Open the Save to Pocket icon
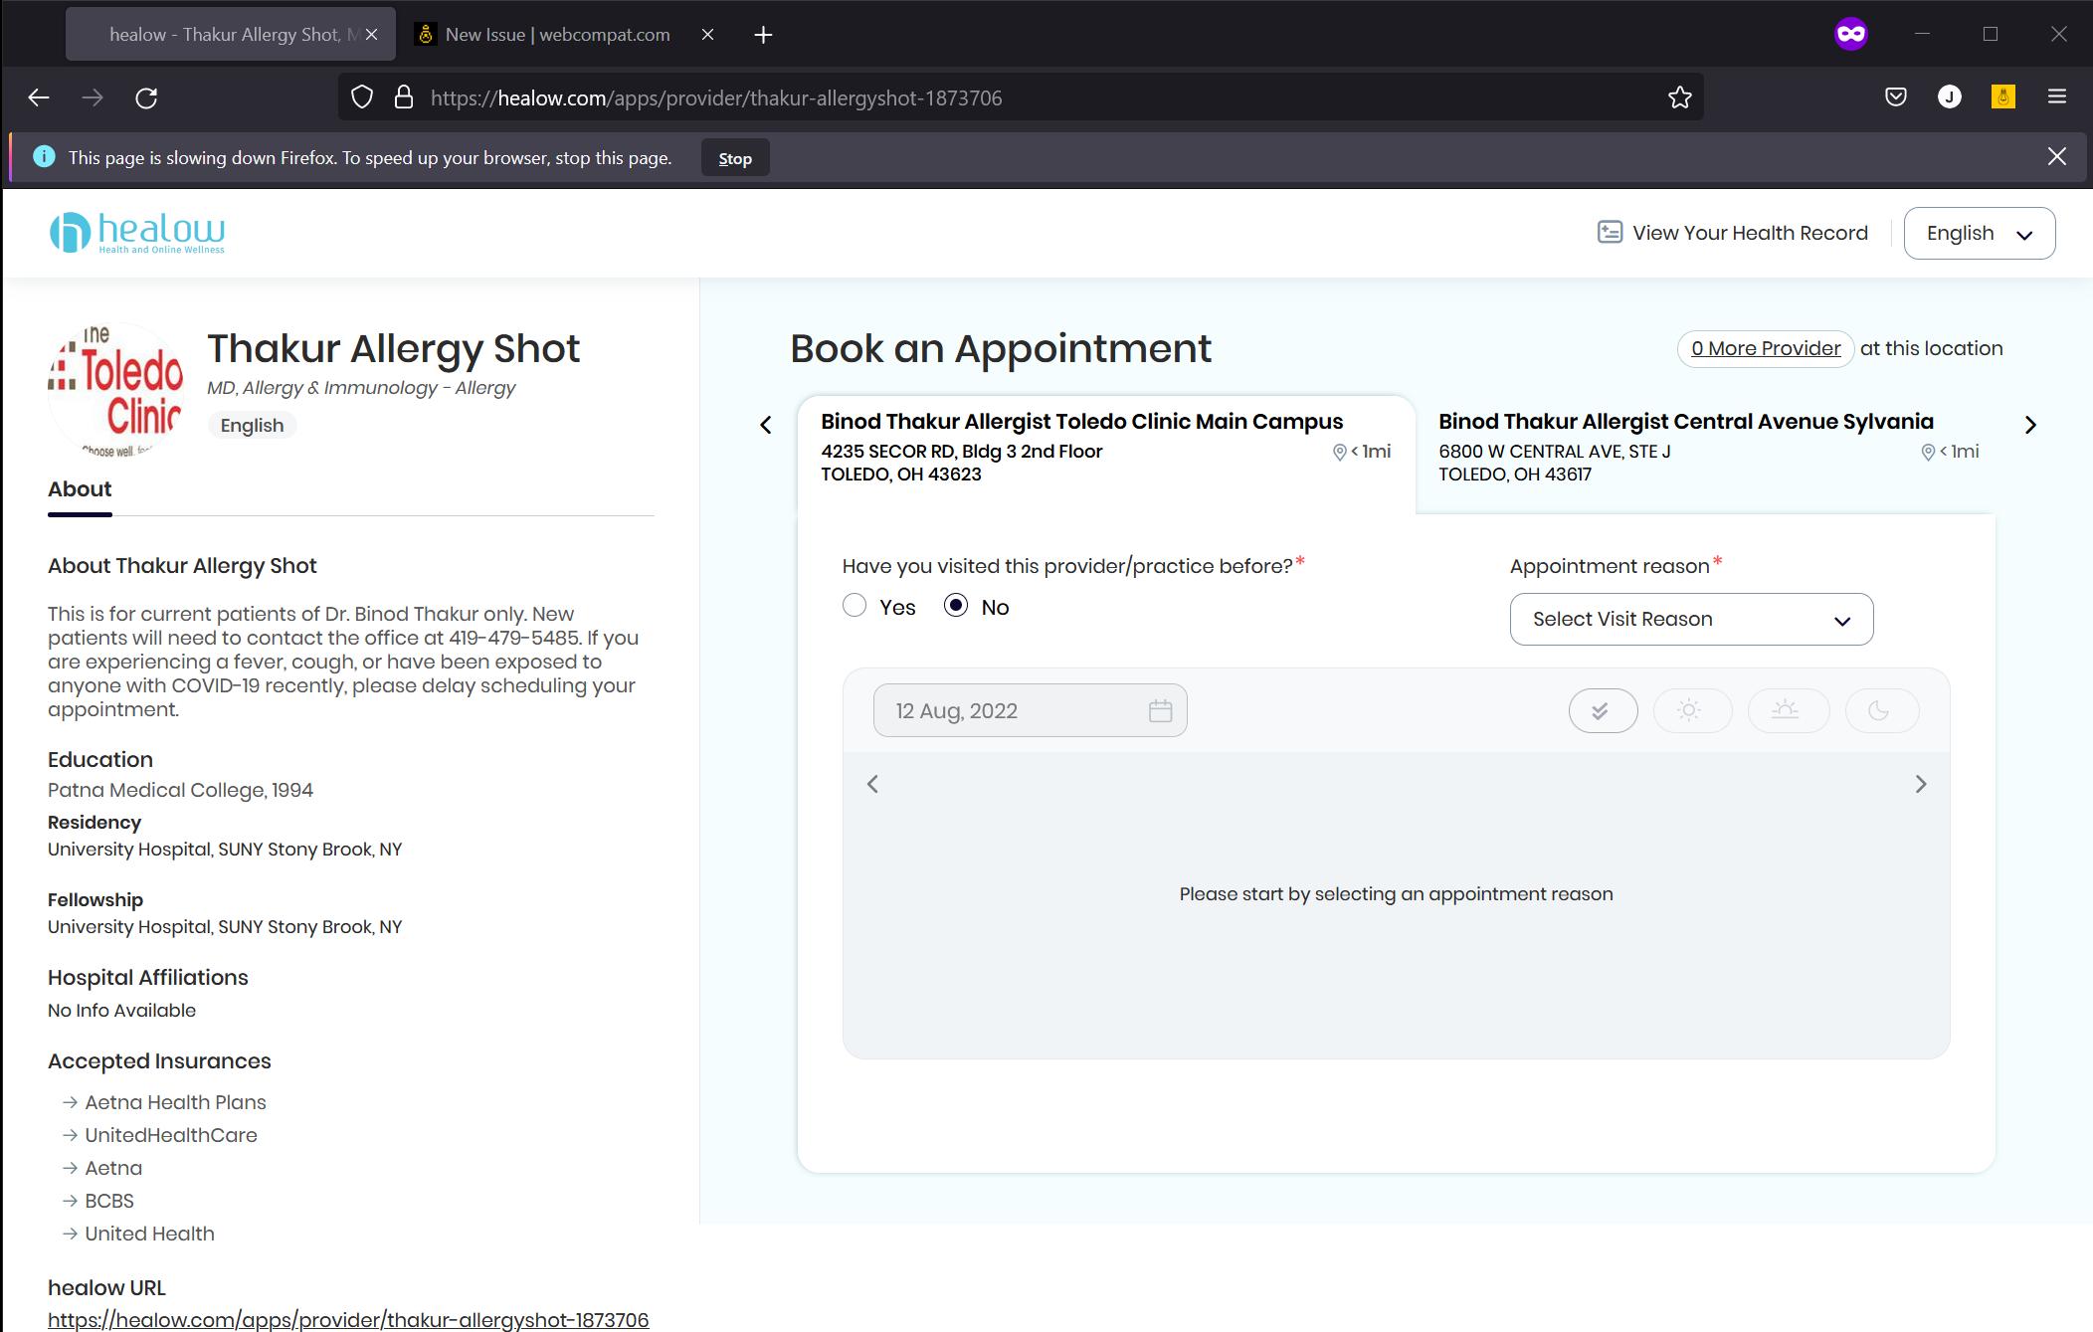Screen dimensions: 2093x1332 point(1896,96)
